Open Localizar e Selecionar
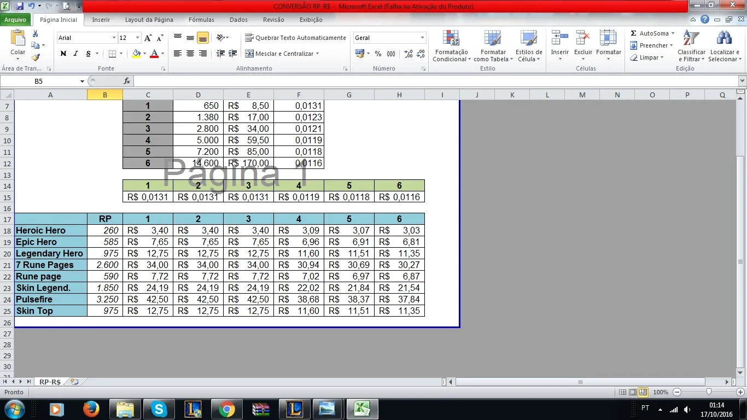Screen dimensions: 747x420 point(723,46)
